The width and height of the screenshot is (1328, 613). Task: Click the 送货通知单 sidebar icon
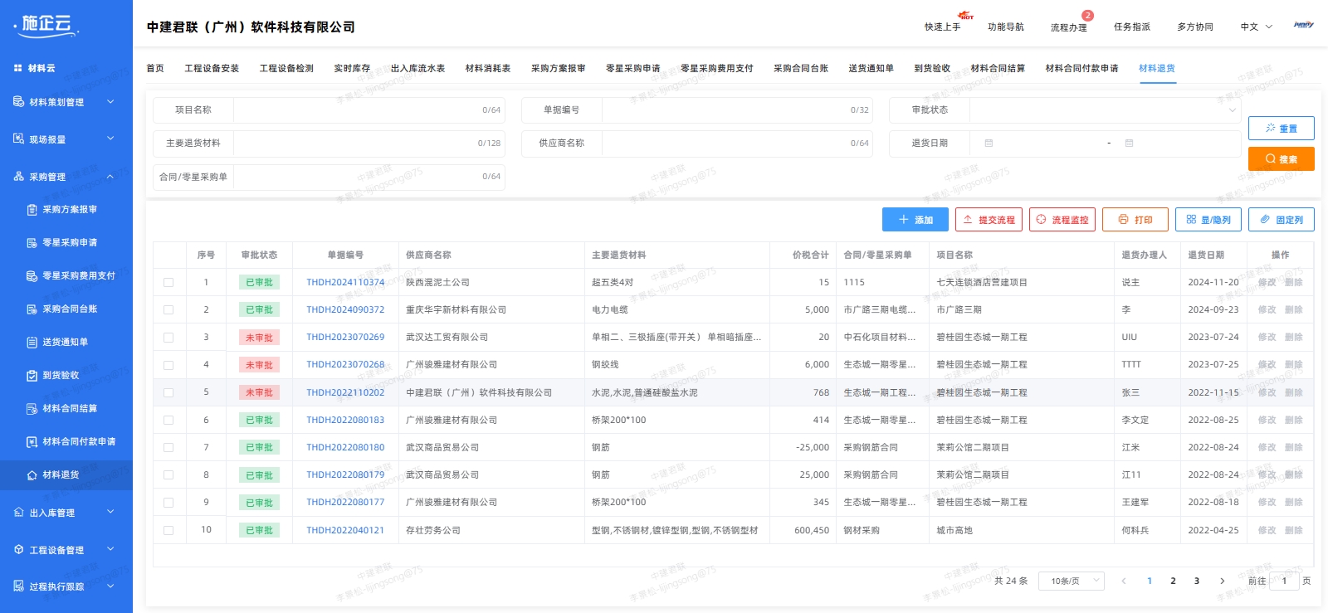pyautogui.click(x=32, y=343)
